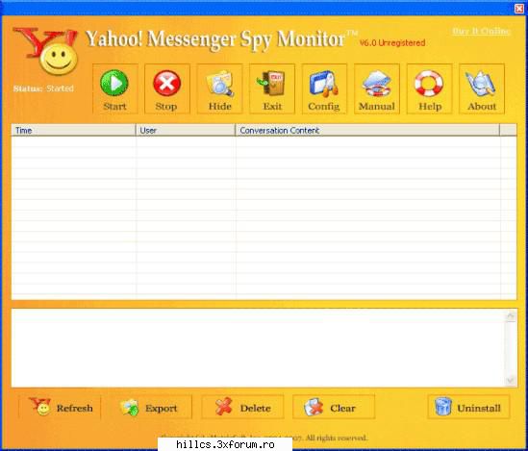Refresh the conversation log
528x451 pixels.
[x=60, y=408]
